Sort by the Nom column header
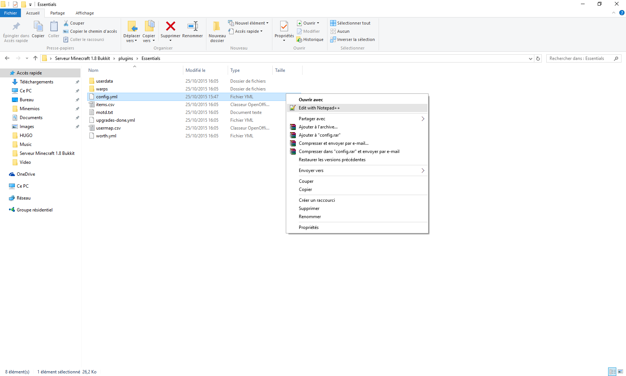 click(x=135, y=70)
